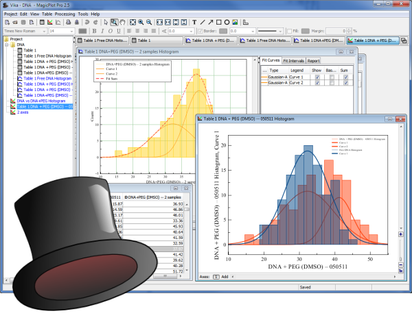Select DNA vs DNA+PEG Histogram tree item
The image size is (412, 322).
(41, 101)
